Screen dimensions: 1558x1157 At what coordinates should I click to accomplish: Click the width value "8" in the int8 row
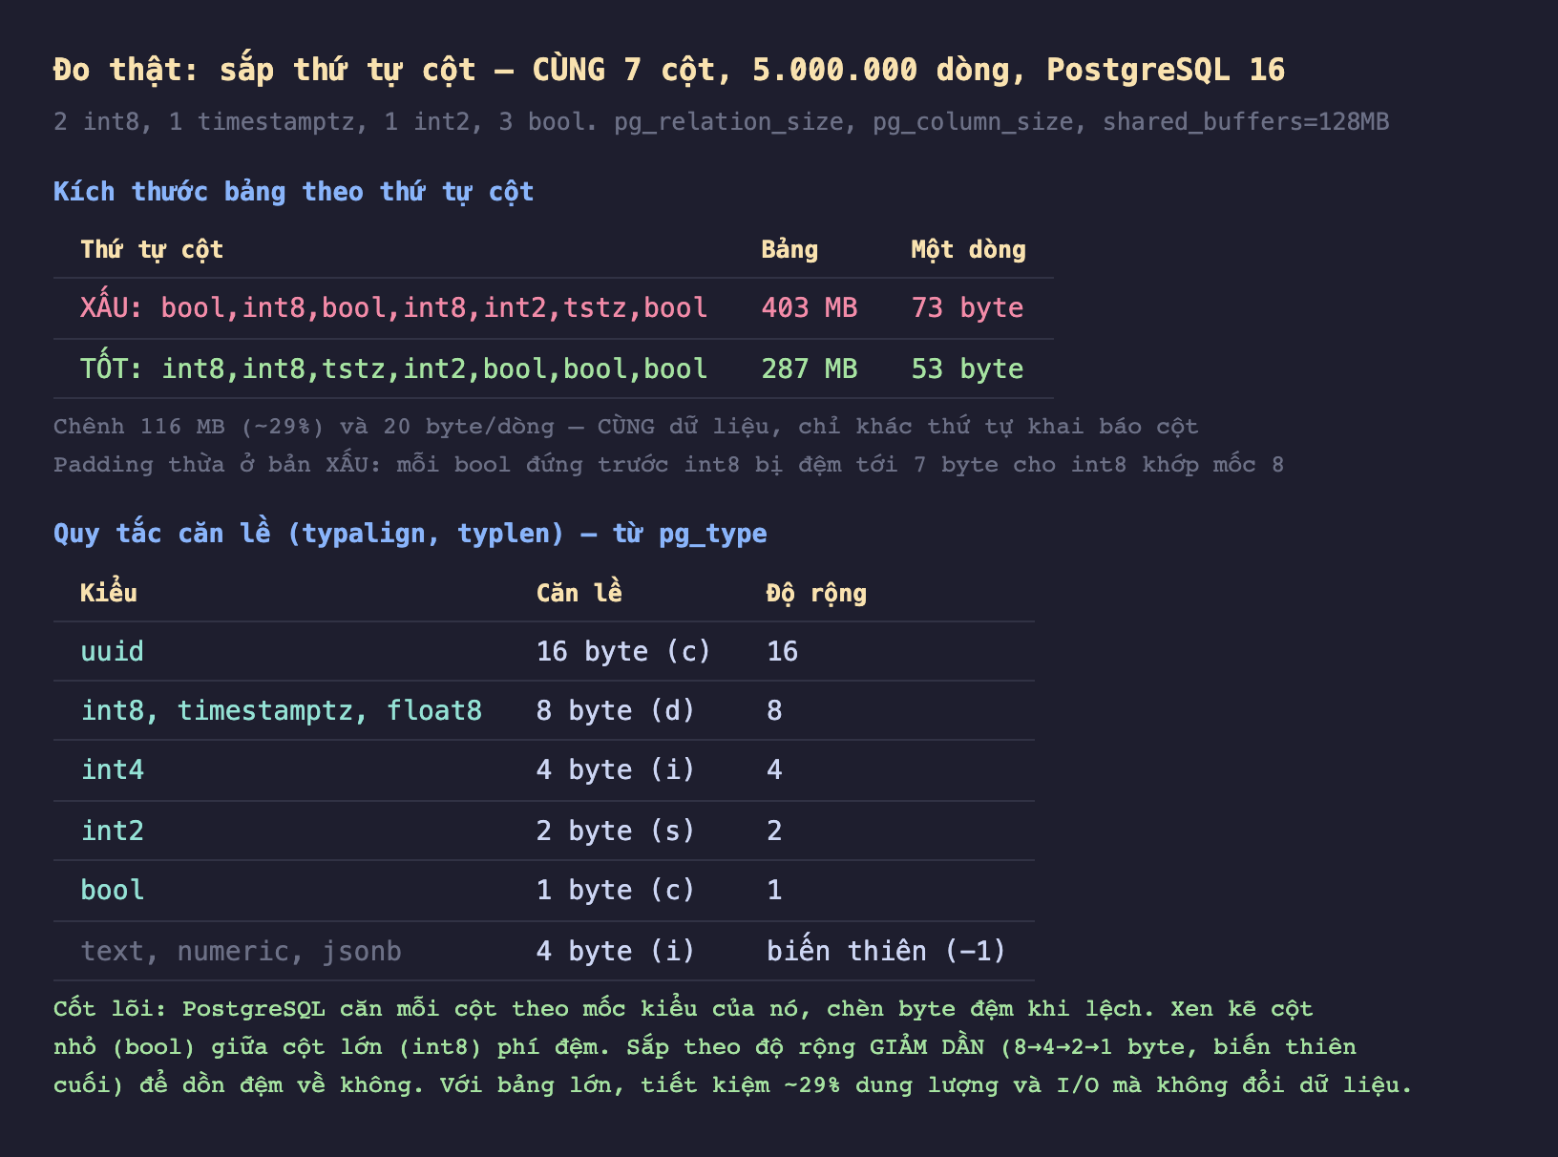[774, 711]
